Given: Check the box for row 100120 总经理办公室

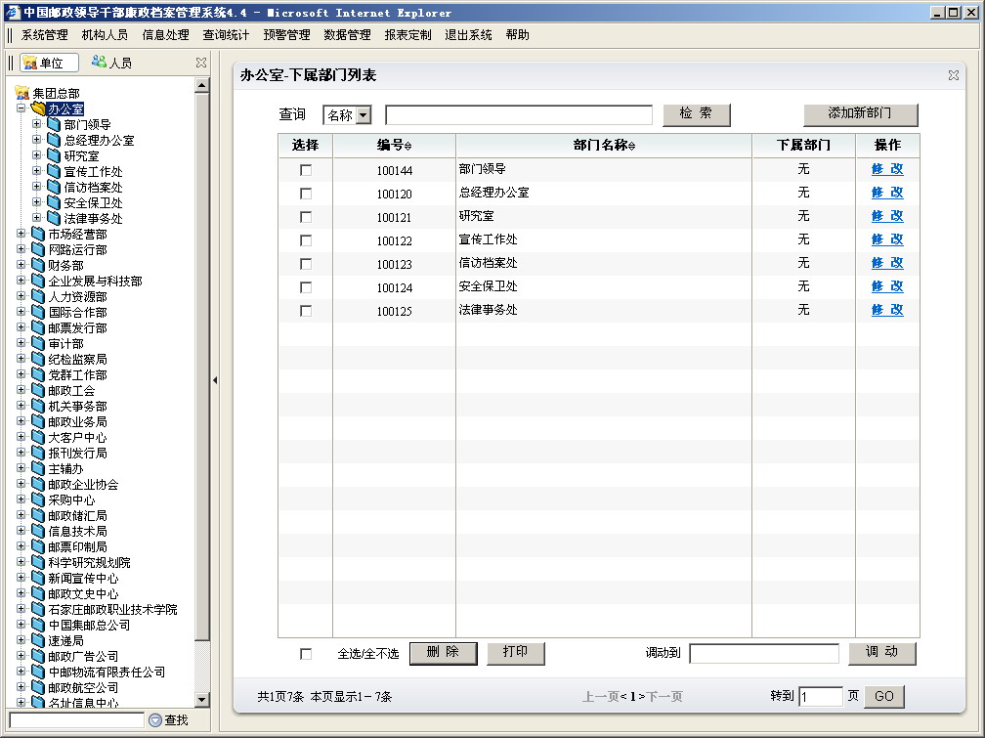Looking at the screenshot, I should [306, 194].
